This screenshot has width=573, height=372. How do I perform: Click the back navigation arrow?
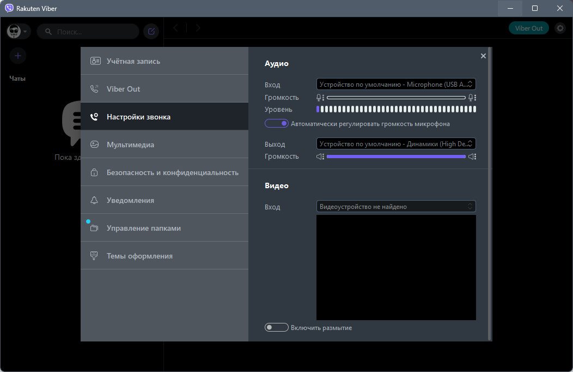(x=176, y=28)
